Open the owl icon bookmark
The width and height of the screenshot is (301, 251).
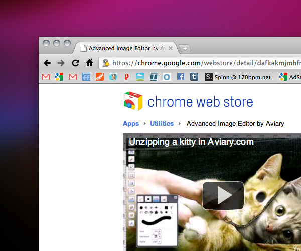point(113,77)
